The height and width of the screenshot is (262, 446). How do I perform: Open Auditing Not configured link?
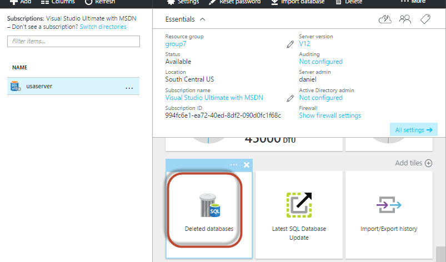coord(321,62)
